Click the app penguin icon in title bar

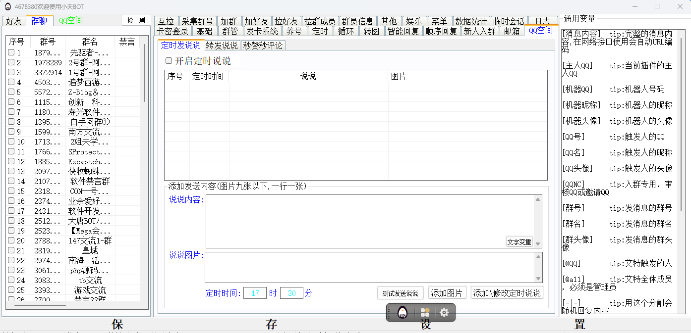[x=7, y=6]
